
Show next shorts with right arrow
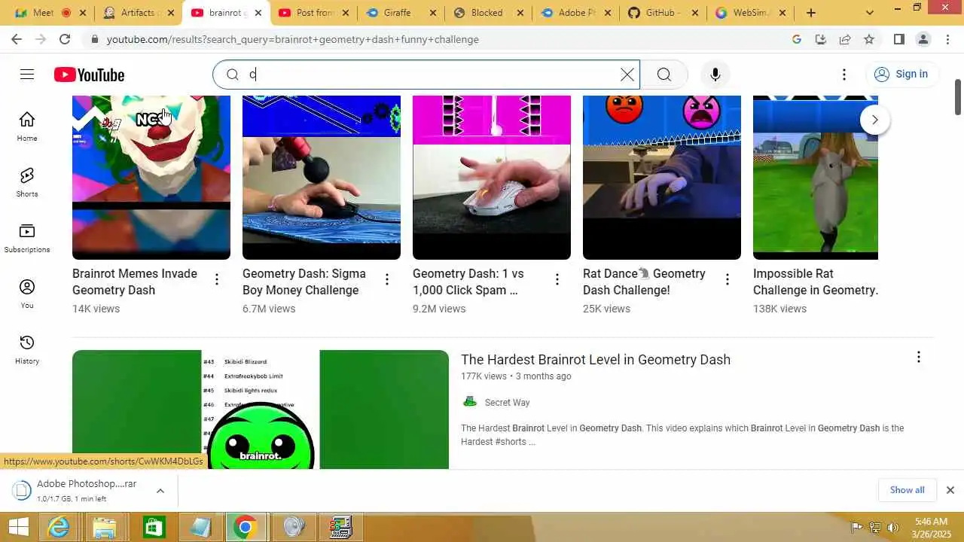(x=874, y=120)
